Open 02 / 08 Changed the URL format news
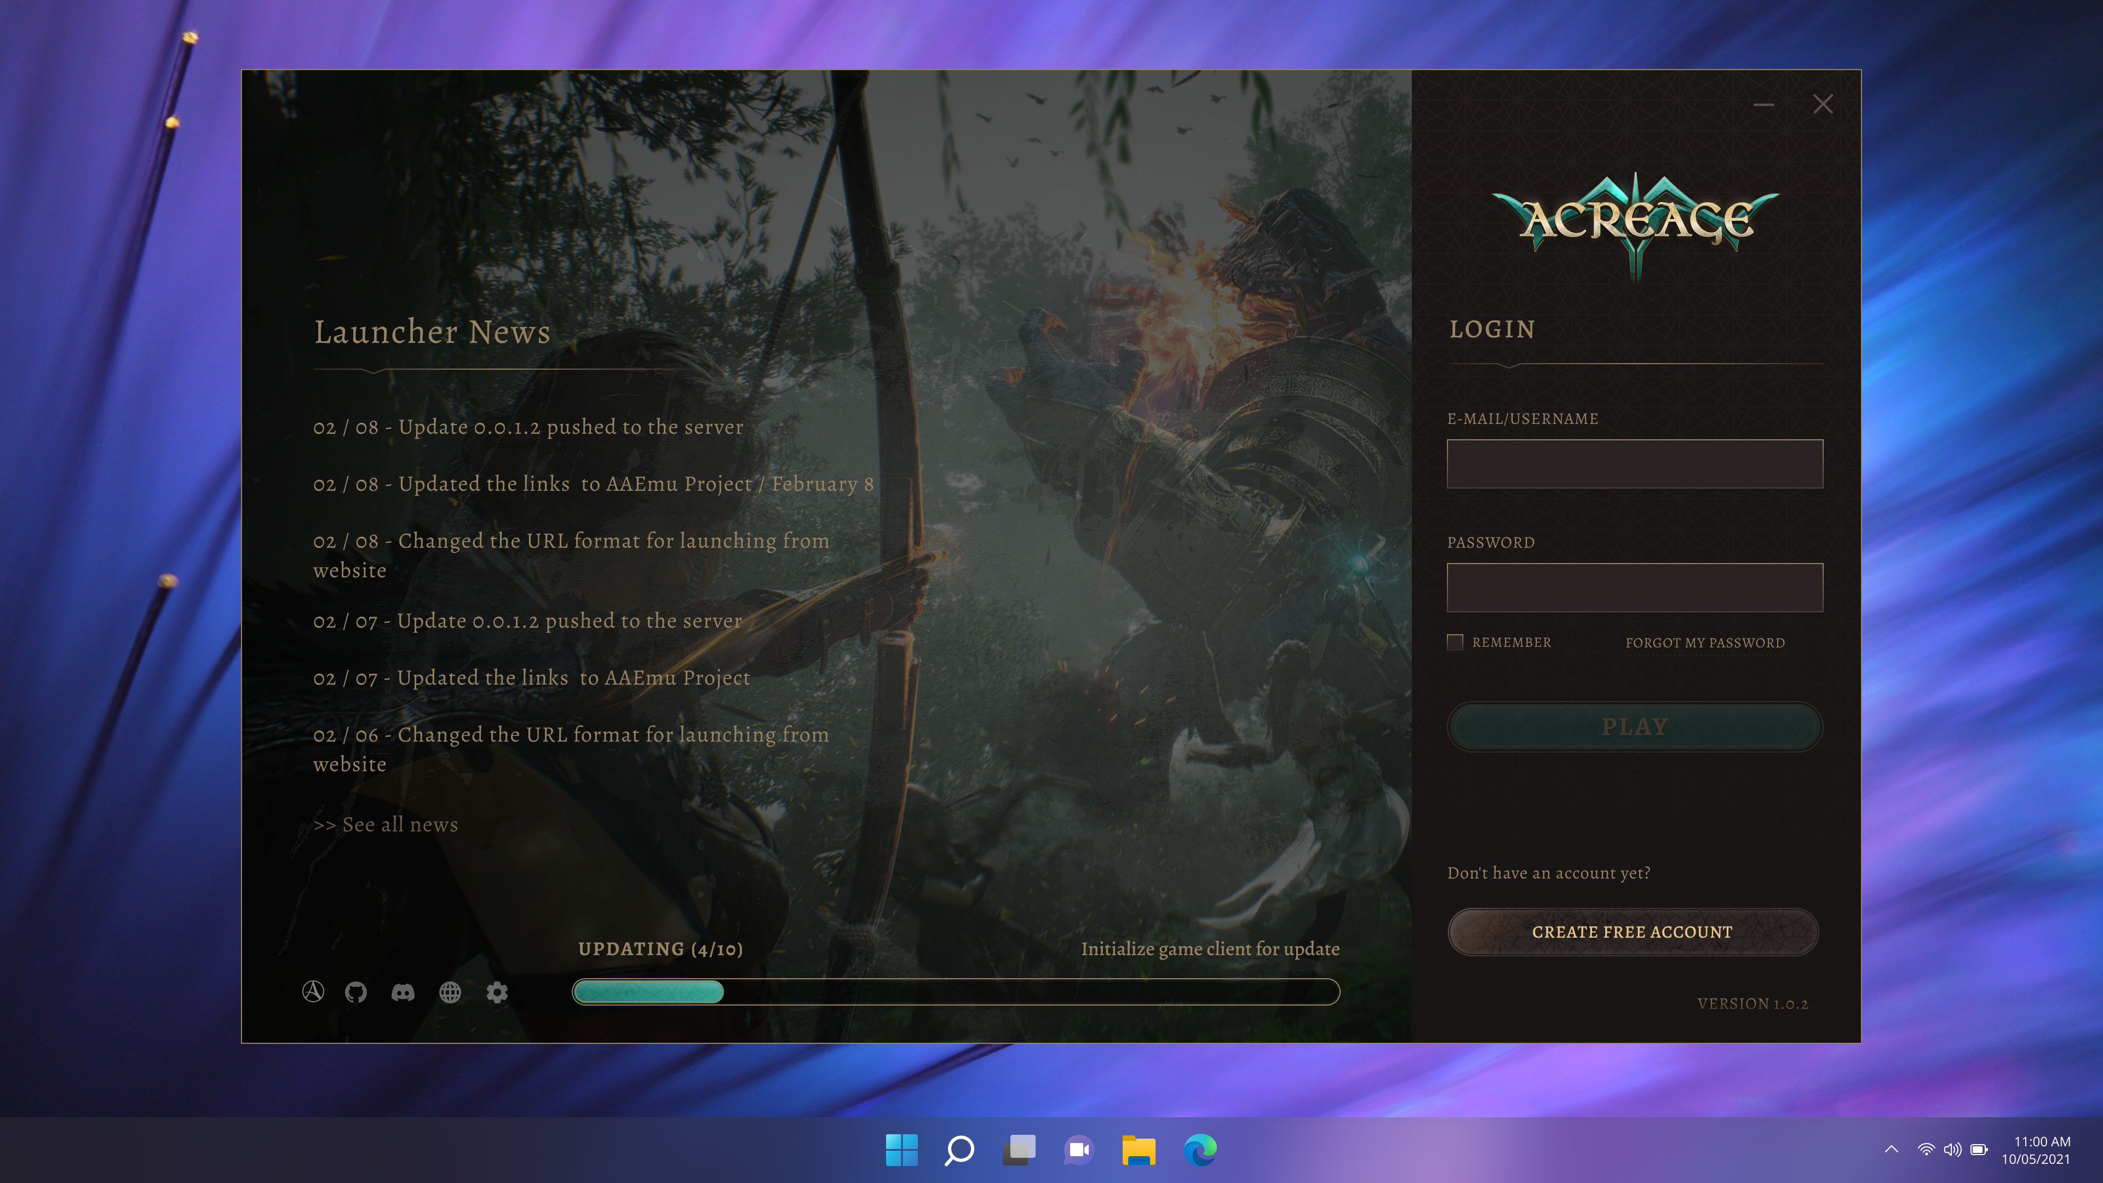Screen dimensions: 2103x1183 [x=571, y=555]
